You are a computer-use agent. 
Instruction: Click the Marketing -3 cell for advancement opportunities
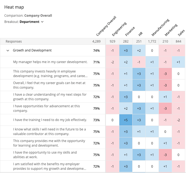point(165,108)
